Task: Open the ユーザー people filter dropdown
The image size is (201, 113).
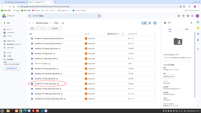Action: [44, 29]
